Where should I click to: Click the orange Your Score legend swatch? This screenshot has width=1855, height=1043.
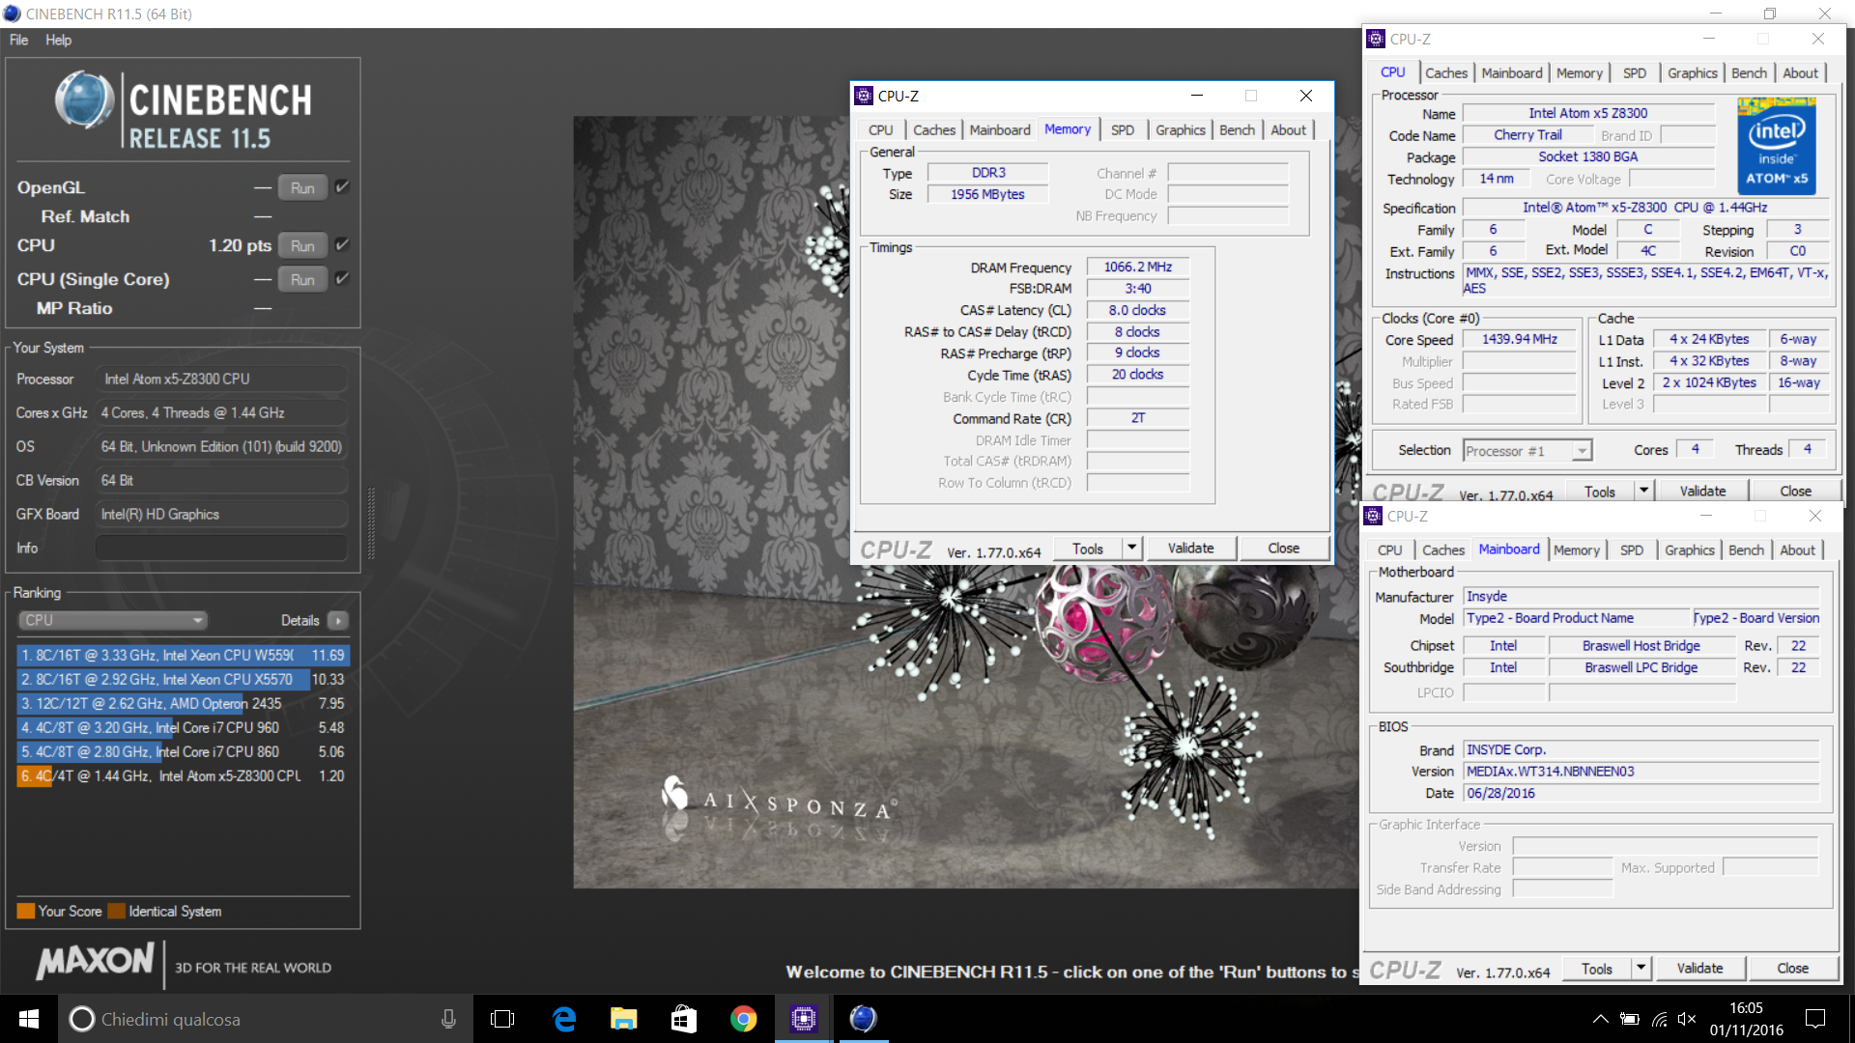pyautogui.click(x=26, y=911)
